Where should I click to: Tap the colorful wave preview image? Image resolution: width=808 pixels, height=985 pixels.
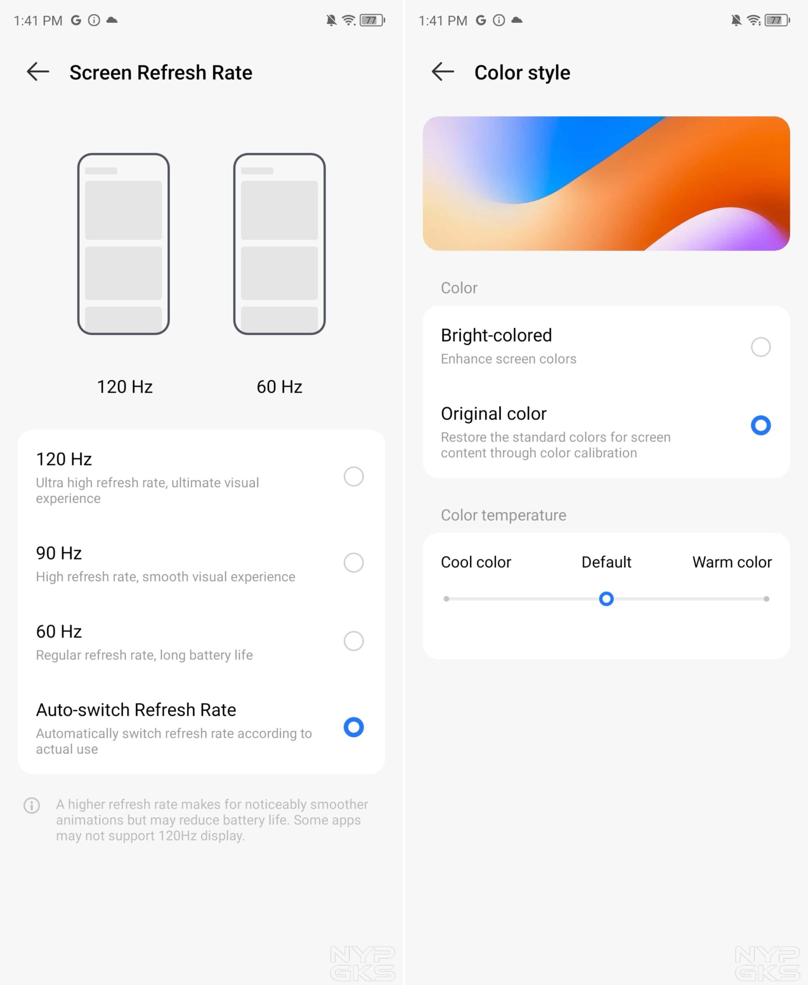coord(606,184)
